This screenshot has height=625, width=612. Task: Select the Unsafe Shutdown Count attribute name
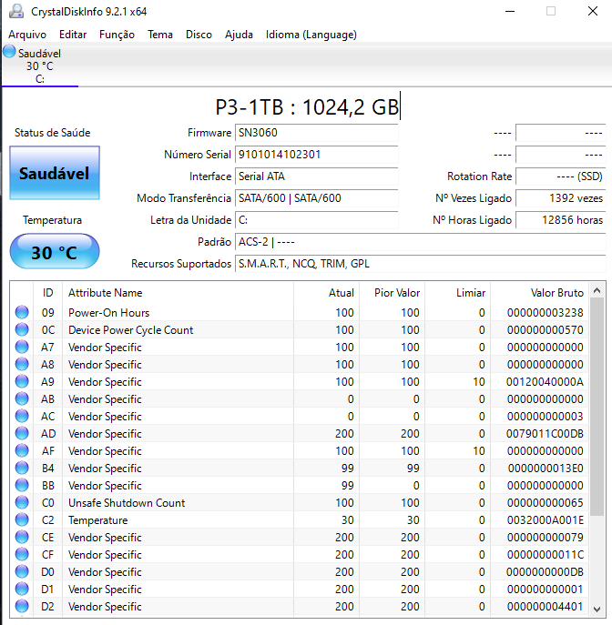tap(127, 503)
